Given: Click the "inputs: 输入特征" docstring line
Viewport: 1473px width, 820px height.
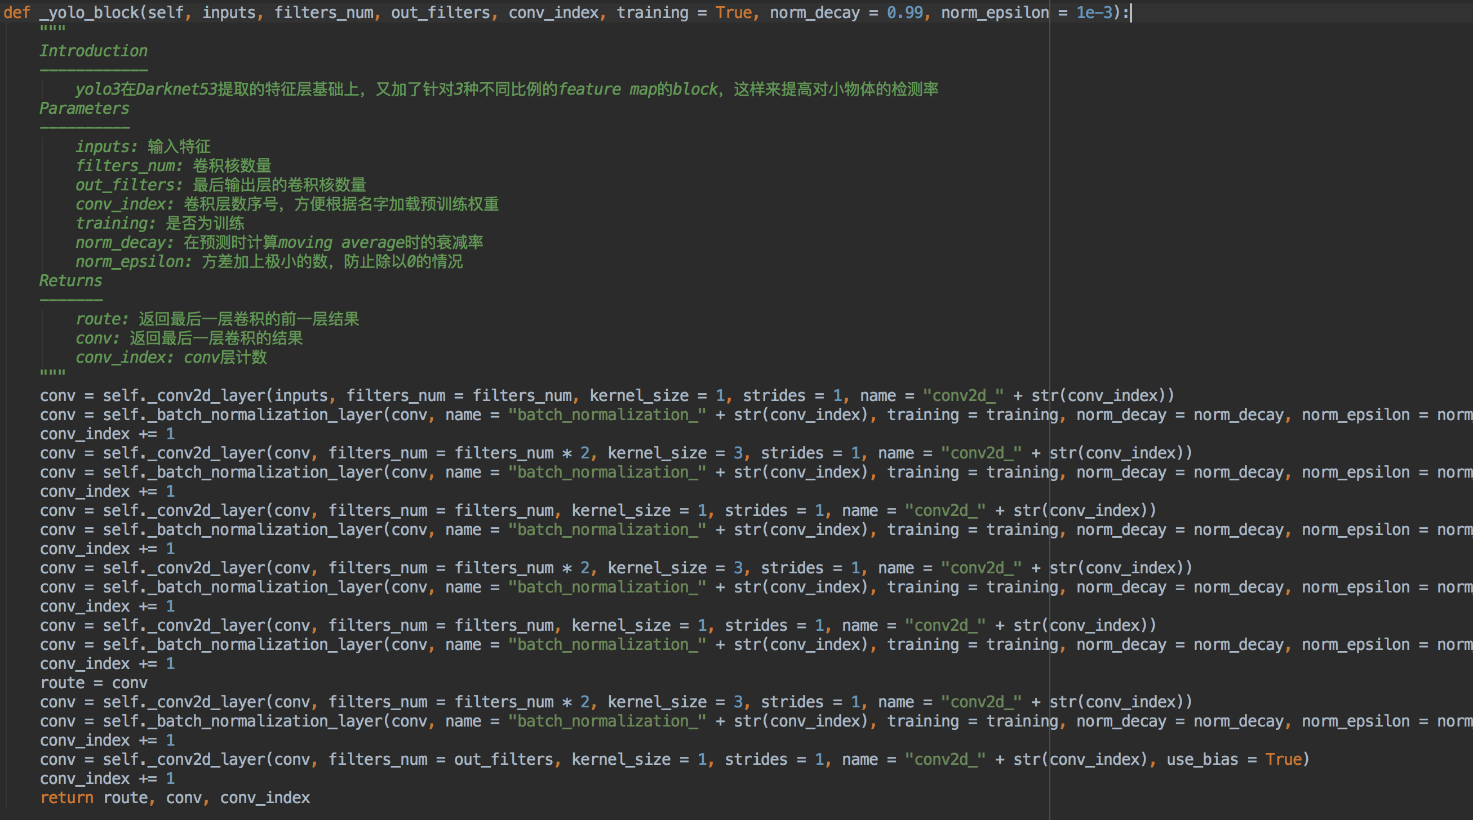Looking at the screenshot, I should (143, 147).
